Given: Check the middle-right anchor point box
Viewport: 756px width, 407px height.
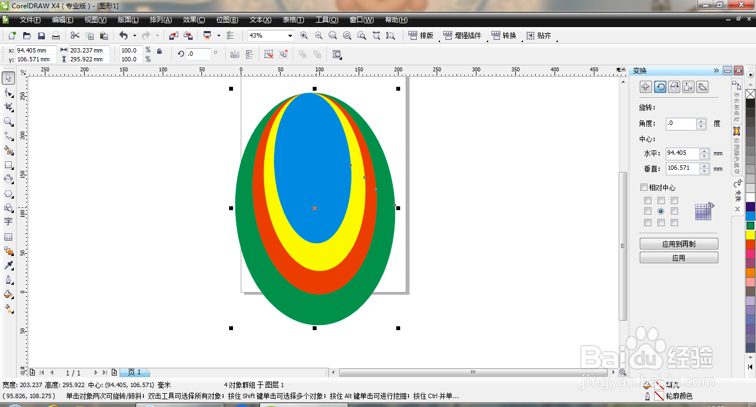Looking at the screenshot, I should point(674,211).
